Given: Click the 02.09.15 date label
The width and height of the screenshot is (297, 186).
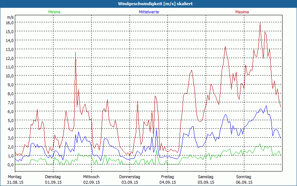Looking at the screenshot, I should pos(91,182).
